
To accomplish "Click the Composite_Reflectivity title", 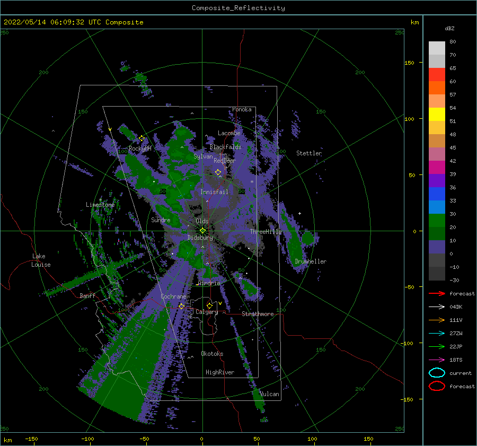I will tap(238, 8).
